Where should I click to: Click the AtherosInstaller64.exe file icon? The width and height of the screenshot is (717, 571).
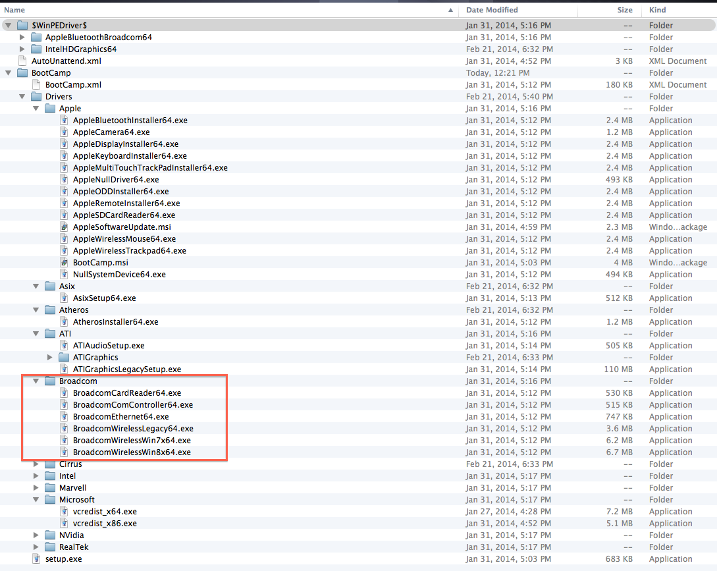click(x=65, y=321)
